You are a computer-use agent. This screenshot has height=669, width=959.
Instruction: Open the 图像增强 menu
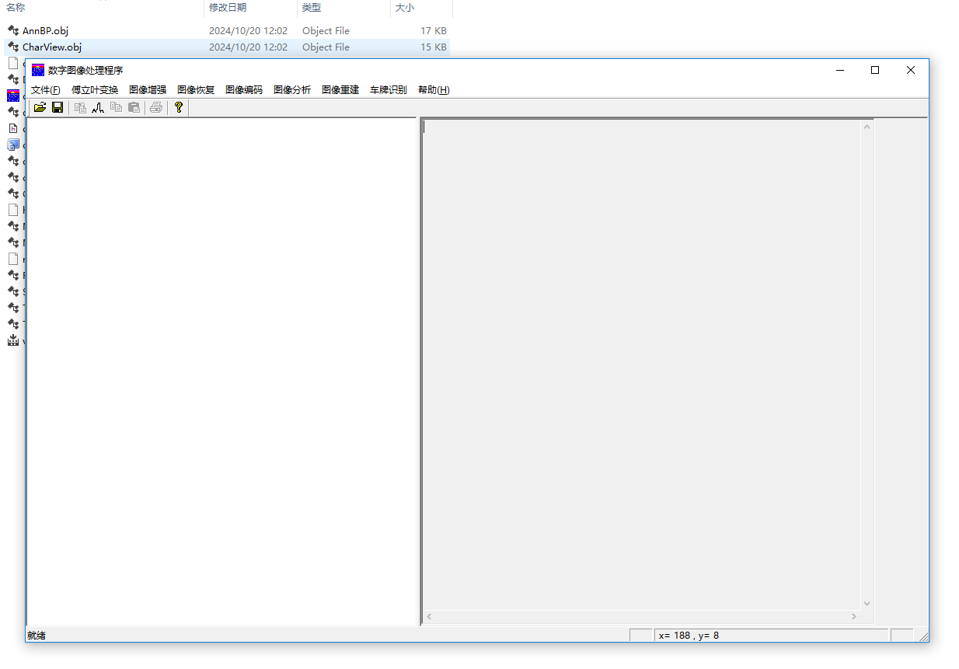coord(148,90)
